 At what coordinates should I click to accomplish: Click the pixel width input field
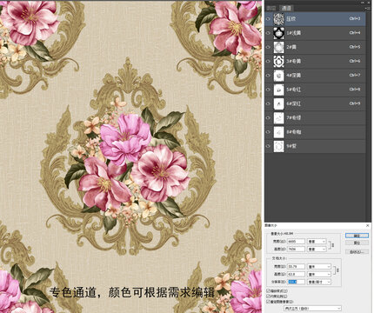(296, 242)
